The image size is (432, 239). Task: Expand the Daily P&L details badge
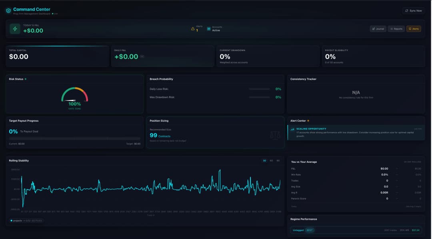[142, 57]
